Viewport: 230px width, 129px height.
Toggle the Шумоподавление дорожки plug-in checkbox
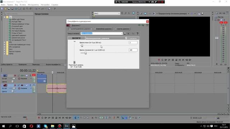pos(70,29)
